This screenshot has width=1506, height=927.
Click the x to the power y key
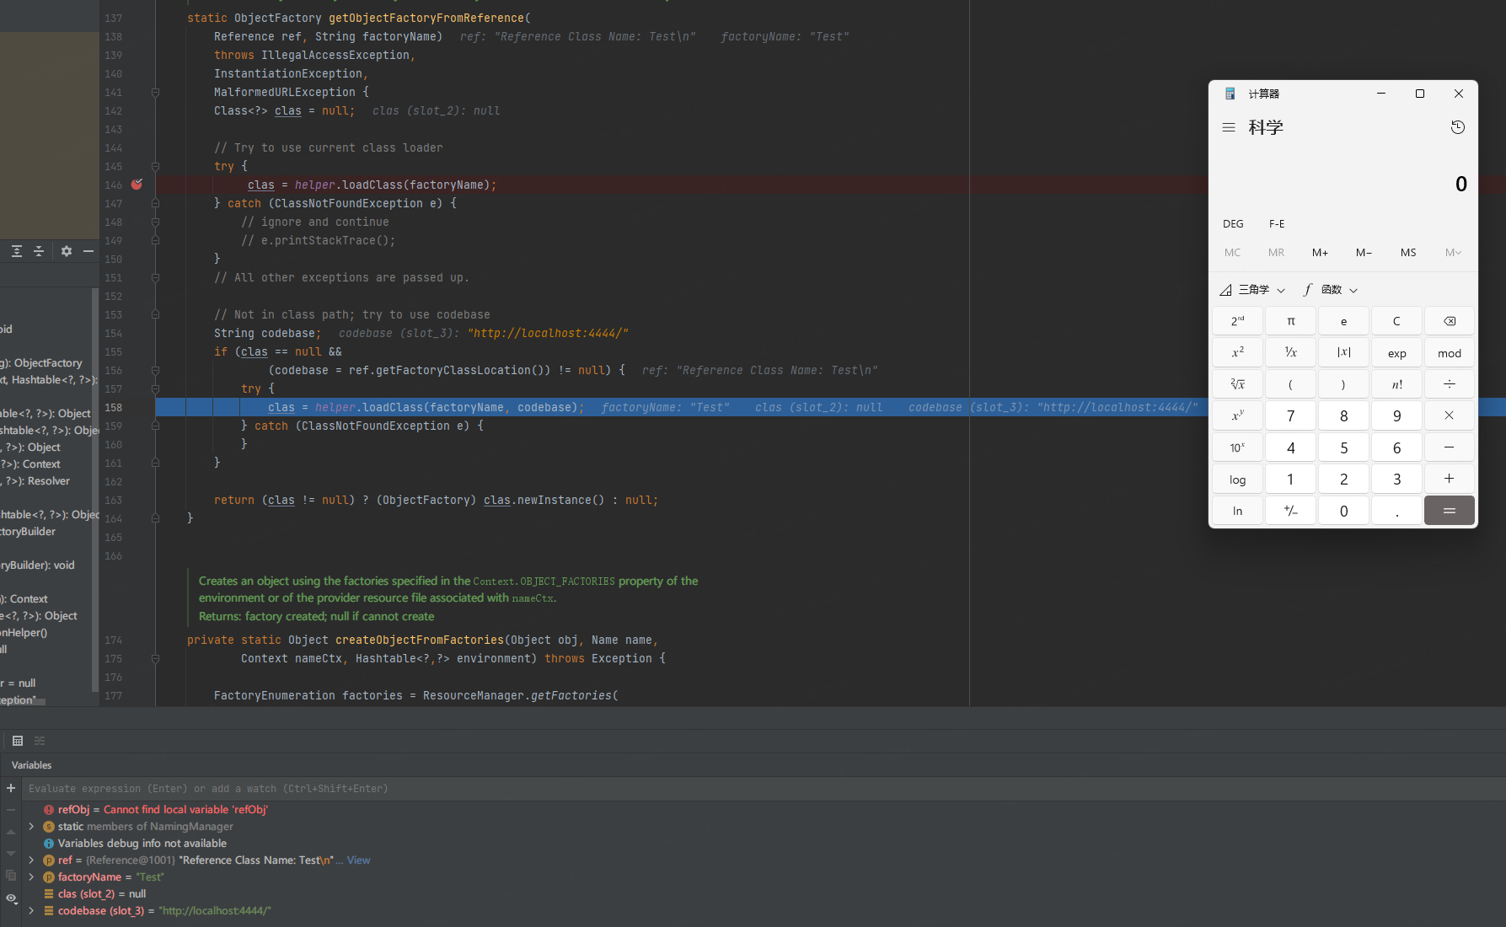[x=1237, y=415]
